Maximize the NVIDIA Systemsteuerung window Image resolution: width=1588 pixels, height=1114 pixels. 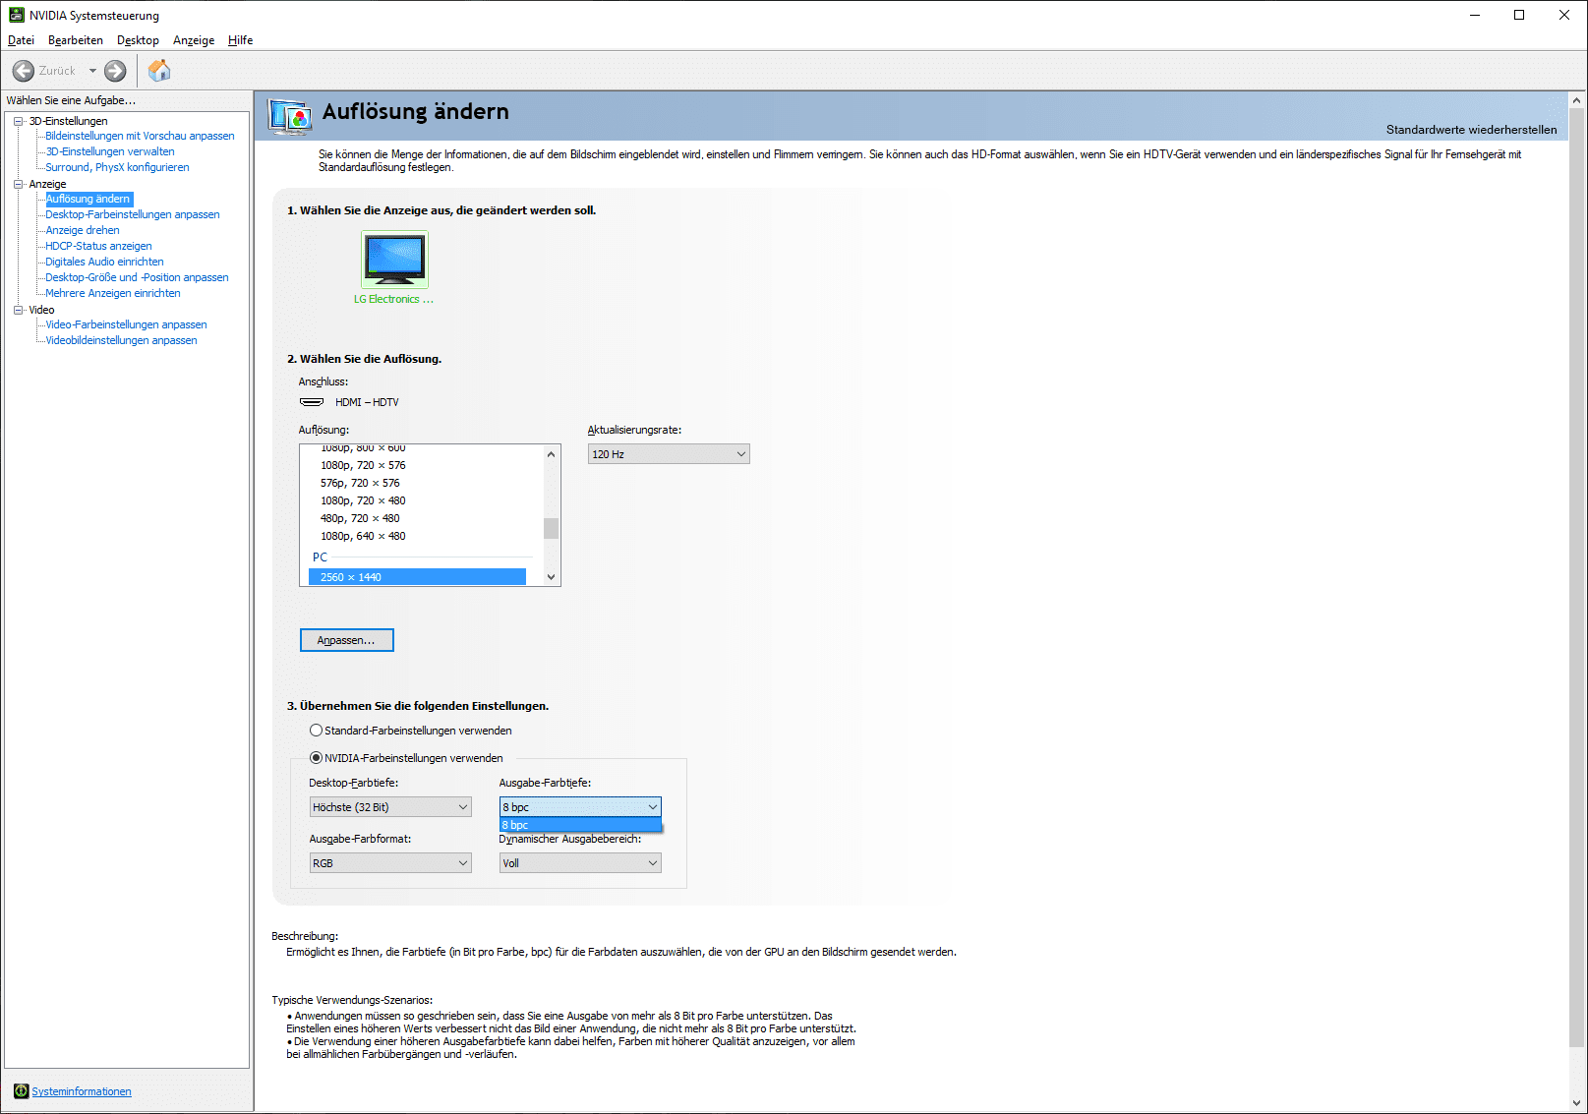tap(1519, 15)
